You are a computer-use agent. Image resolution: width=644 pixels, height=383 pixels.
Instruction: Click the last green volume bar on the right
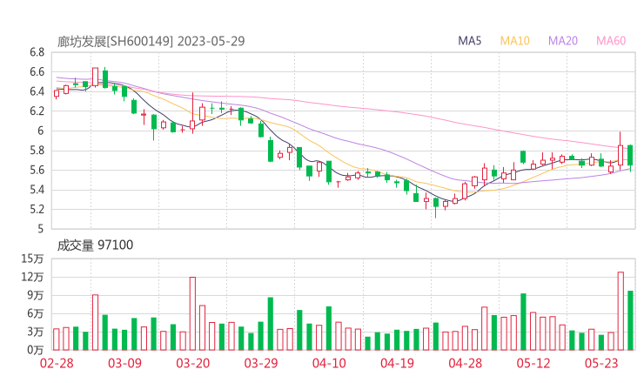pyautogui.click(x=630, y=320)
